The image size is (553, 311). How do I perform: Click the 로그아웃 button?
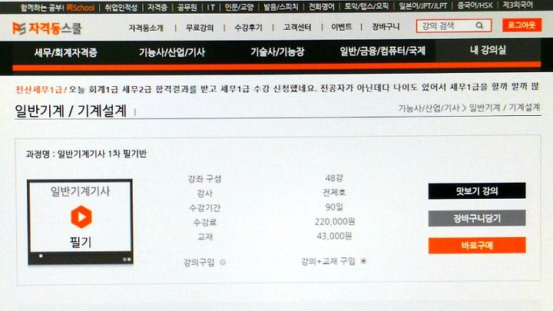[522, 25]
